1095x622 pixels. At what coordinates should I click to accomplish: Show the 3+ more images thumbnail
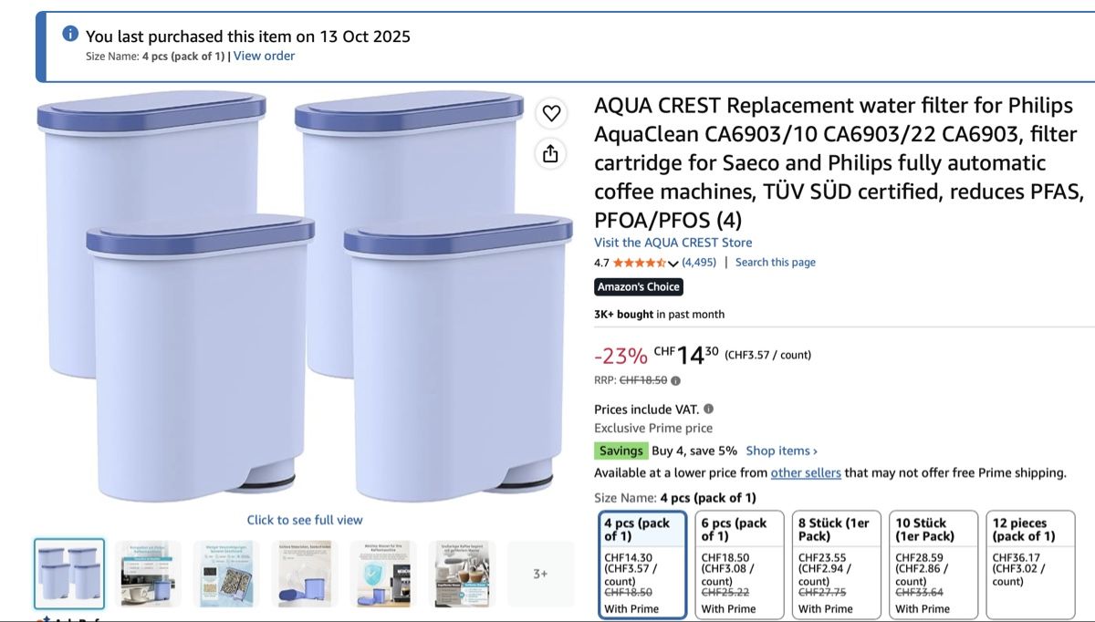pos(540,574)
